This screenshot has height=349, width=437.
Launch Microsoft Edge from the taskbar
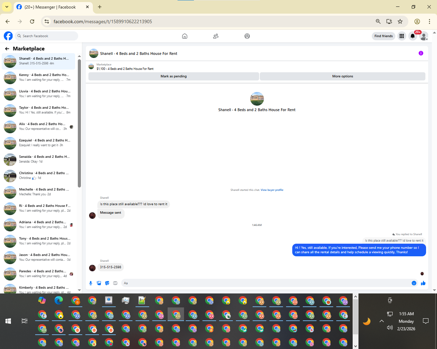pos(59,300)
